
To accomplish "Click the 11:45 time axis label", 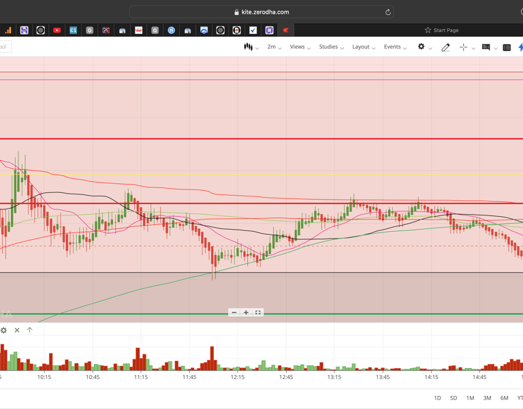I will pyautogui.click(x=189, y=377).
